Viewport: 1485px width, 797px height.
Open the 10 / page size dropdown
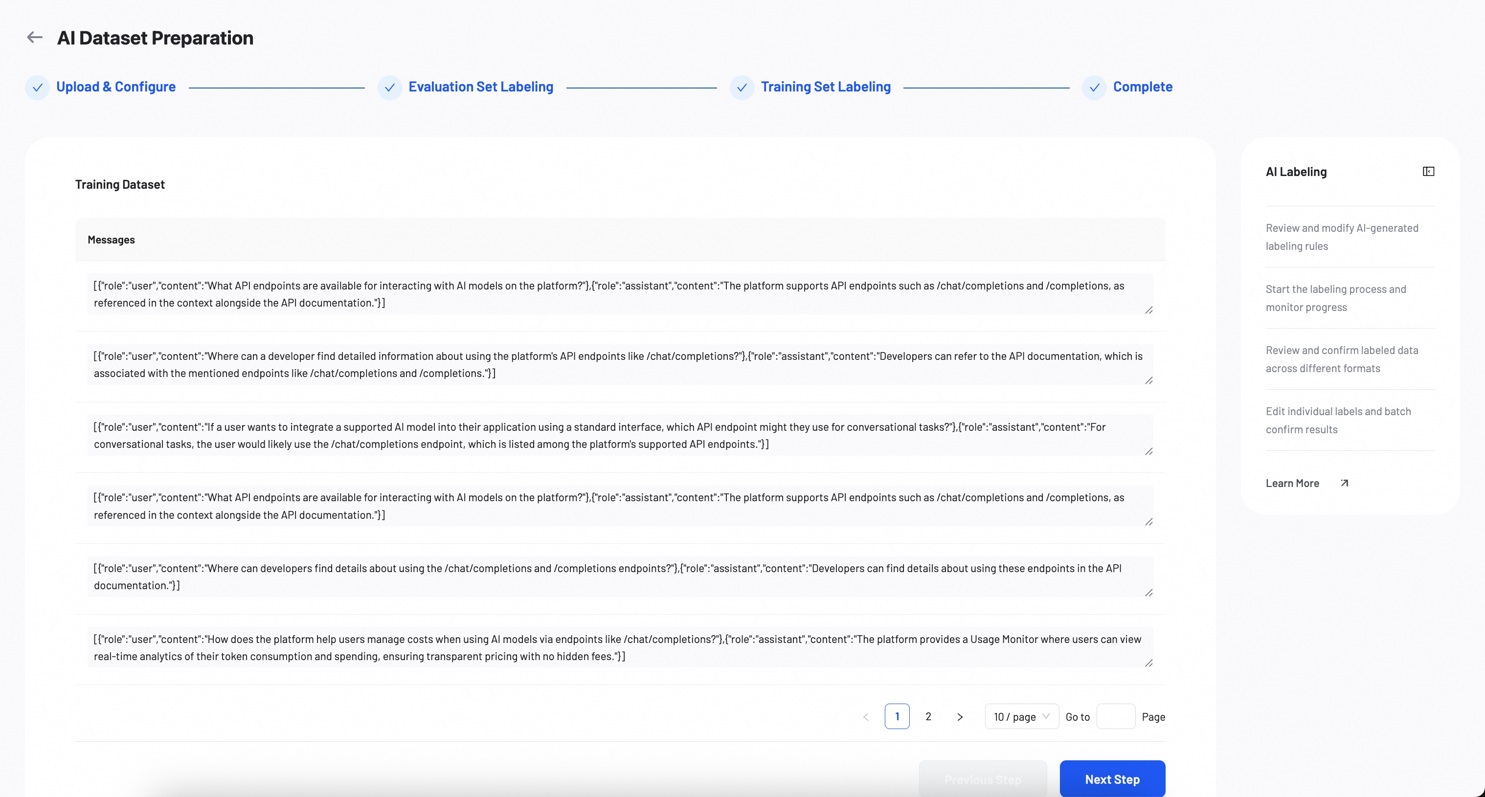1021,717
